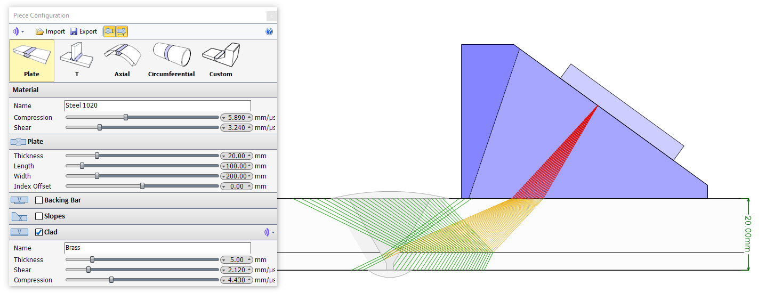Open the blue help icon

click(x=269, y=31)
